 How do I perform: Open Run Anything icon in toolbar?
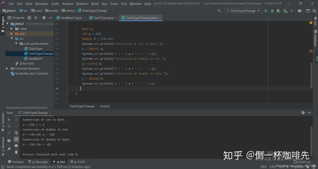click(308, 11)
